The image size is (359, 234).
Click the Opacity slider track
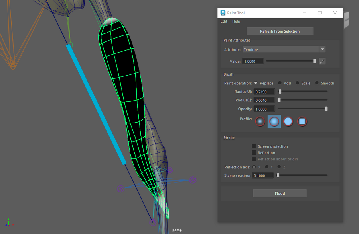[302, 109]
